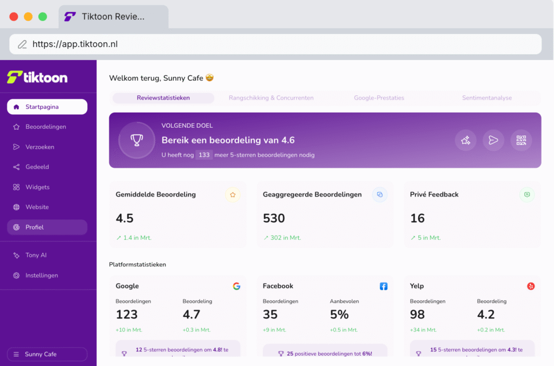Viewport: 554px width, 366px height.
Task: Click the star icon on Gemiddelde Beoordeling card
Action: [233, 195]
